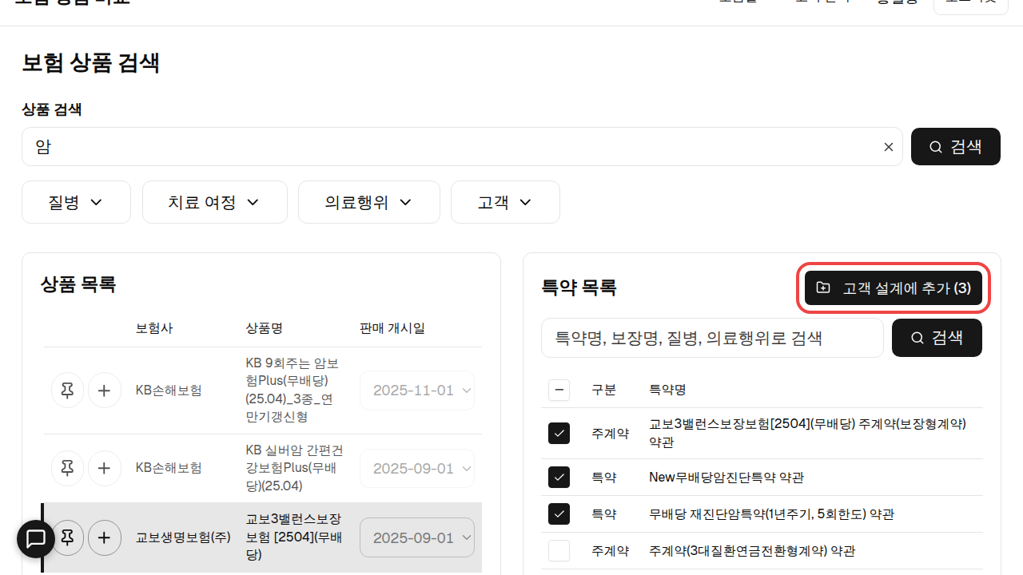
Task: Uncheck the New무배당암진단특약 약관 checkbox
Action: pyautogui.click(x=559, y=477)
